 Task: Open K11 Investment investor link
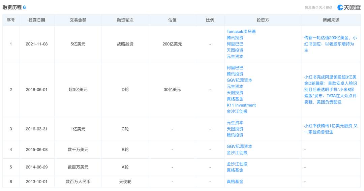241,105
